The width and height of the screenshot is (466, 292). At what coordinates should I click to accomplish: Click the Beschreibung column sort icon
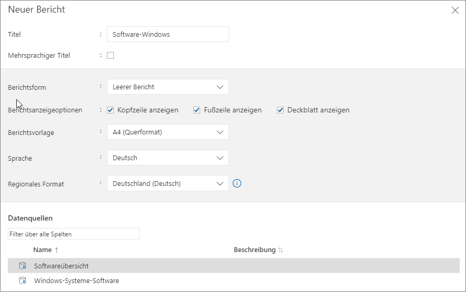click(x=281, y=250)
